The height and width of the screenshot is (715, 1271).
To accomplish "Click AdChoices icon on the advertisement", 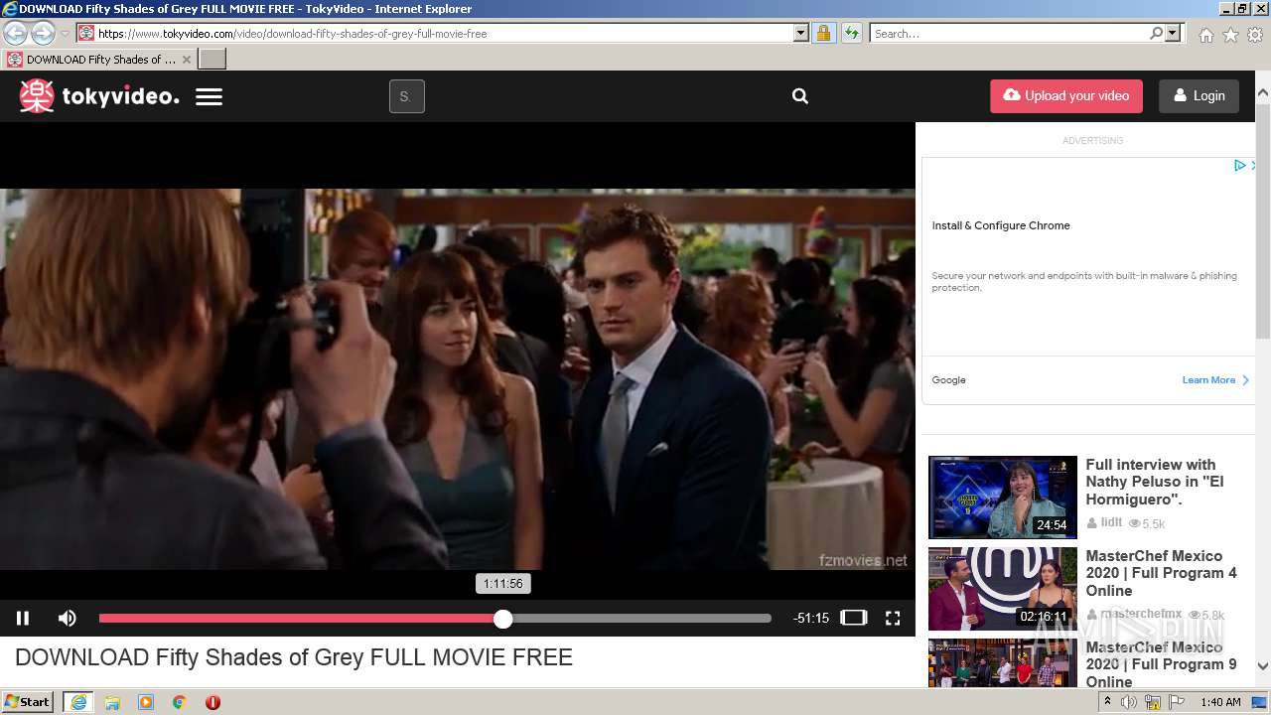I will [1240, 166].
